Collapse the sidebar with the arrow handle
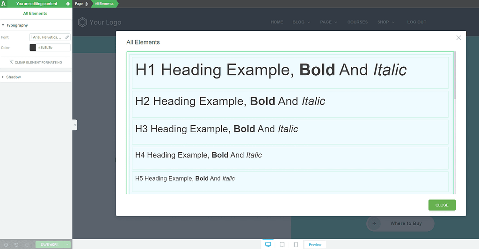This screenshot has width=479, height=249. tap(75, 125)
